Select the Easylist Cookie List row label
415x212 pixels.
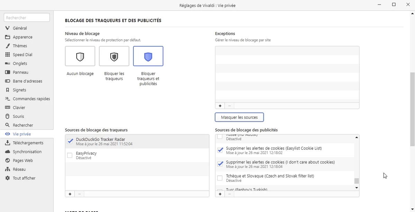(x=274, y=148)
